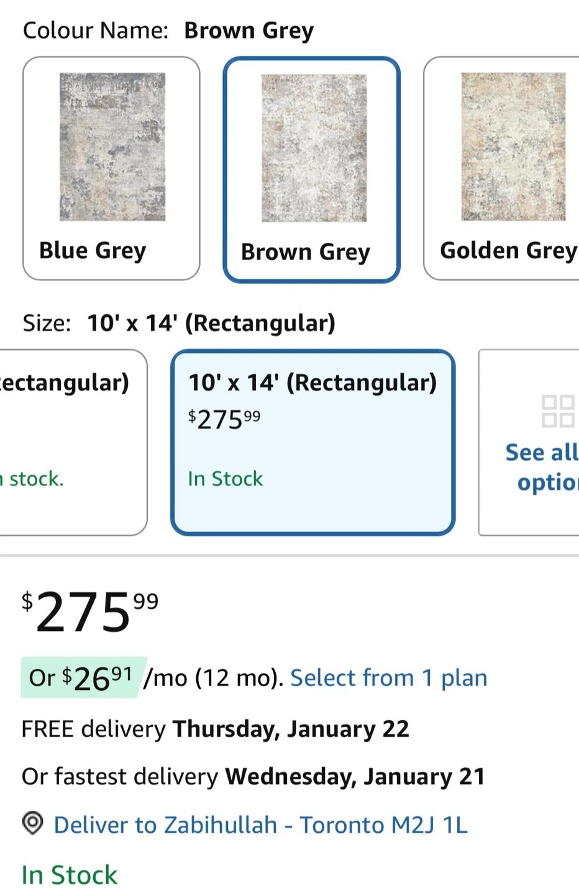
Task: Tap the "Blue Grey" colour label
Action: click(93, 250)
